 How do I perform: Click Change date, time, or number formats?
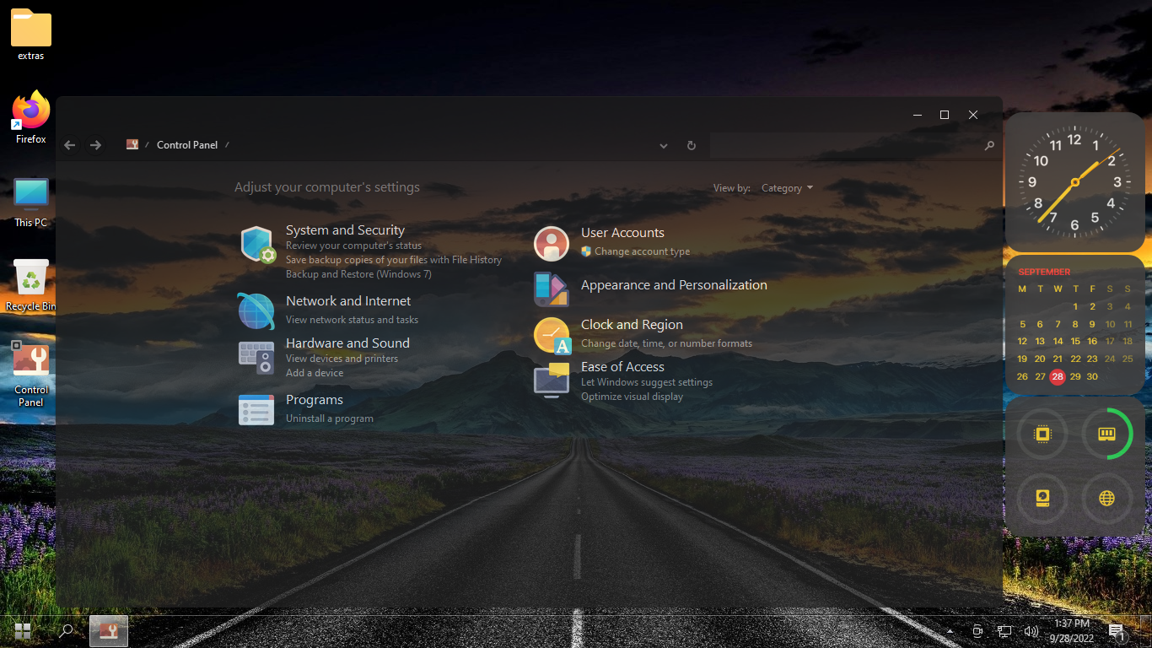click(x=666, y=343)
